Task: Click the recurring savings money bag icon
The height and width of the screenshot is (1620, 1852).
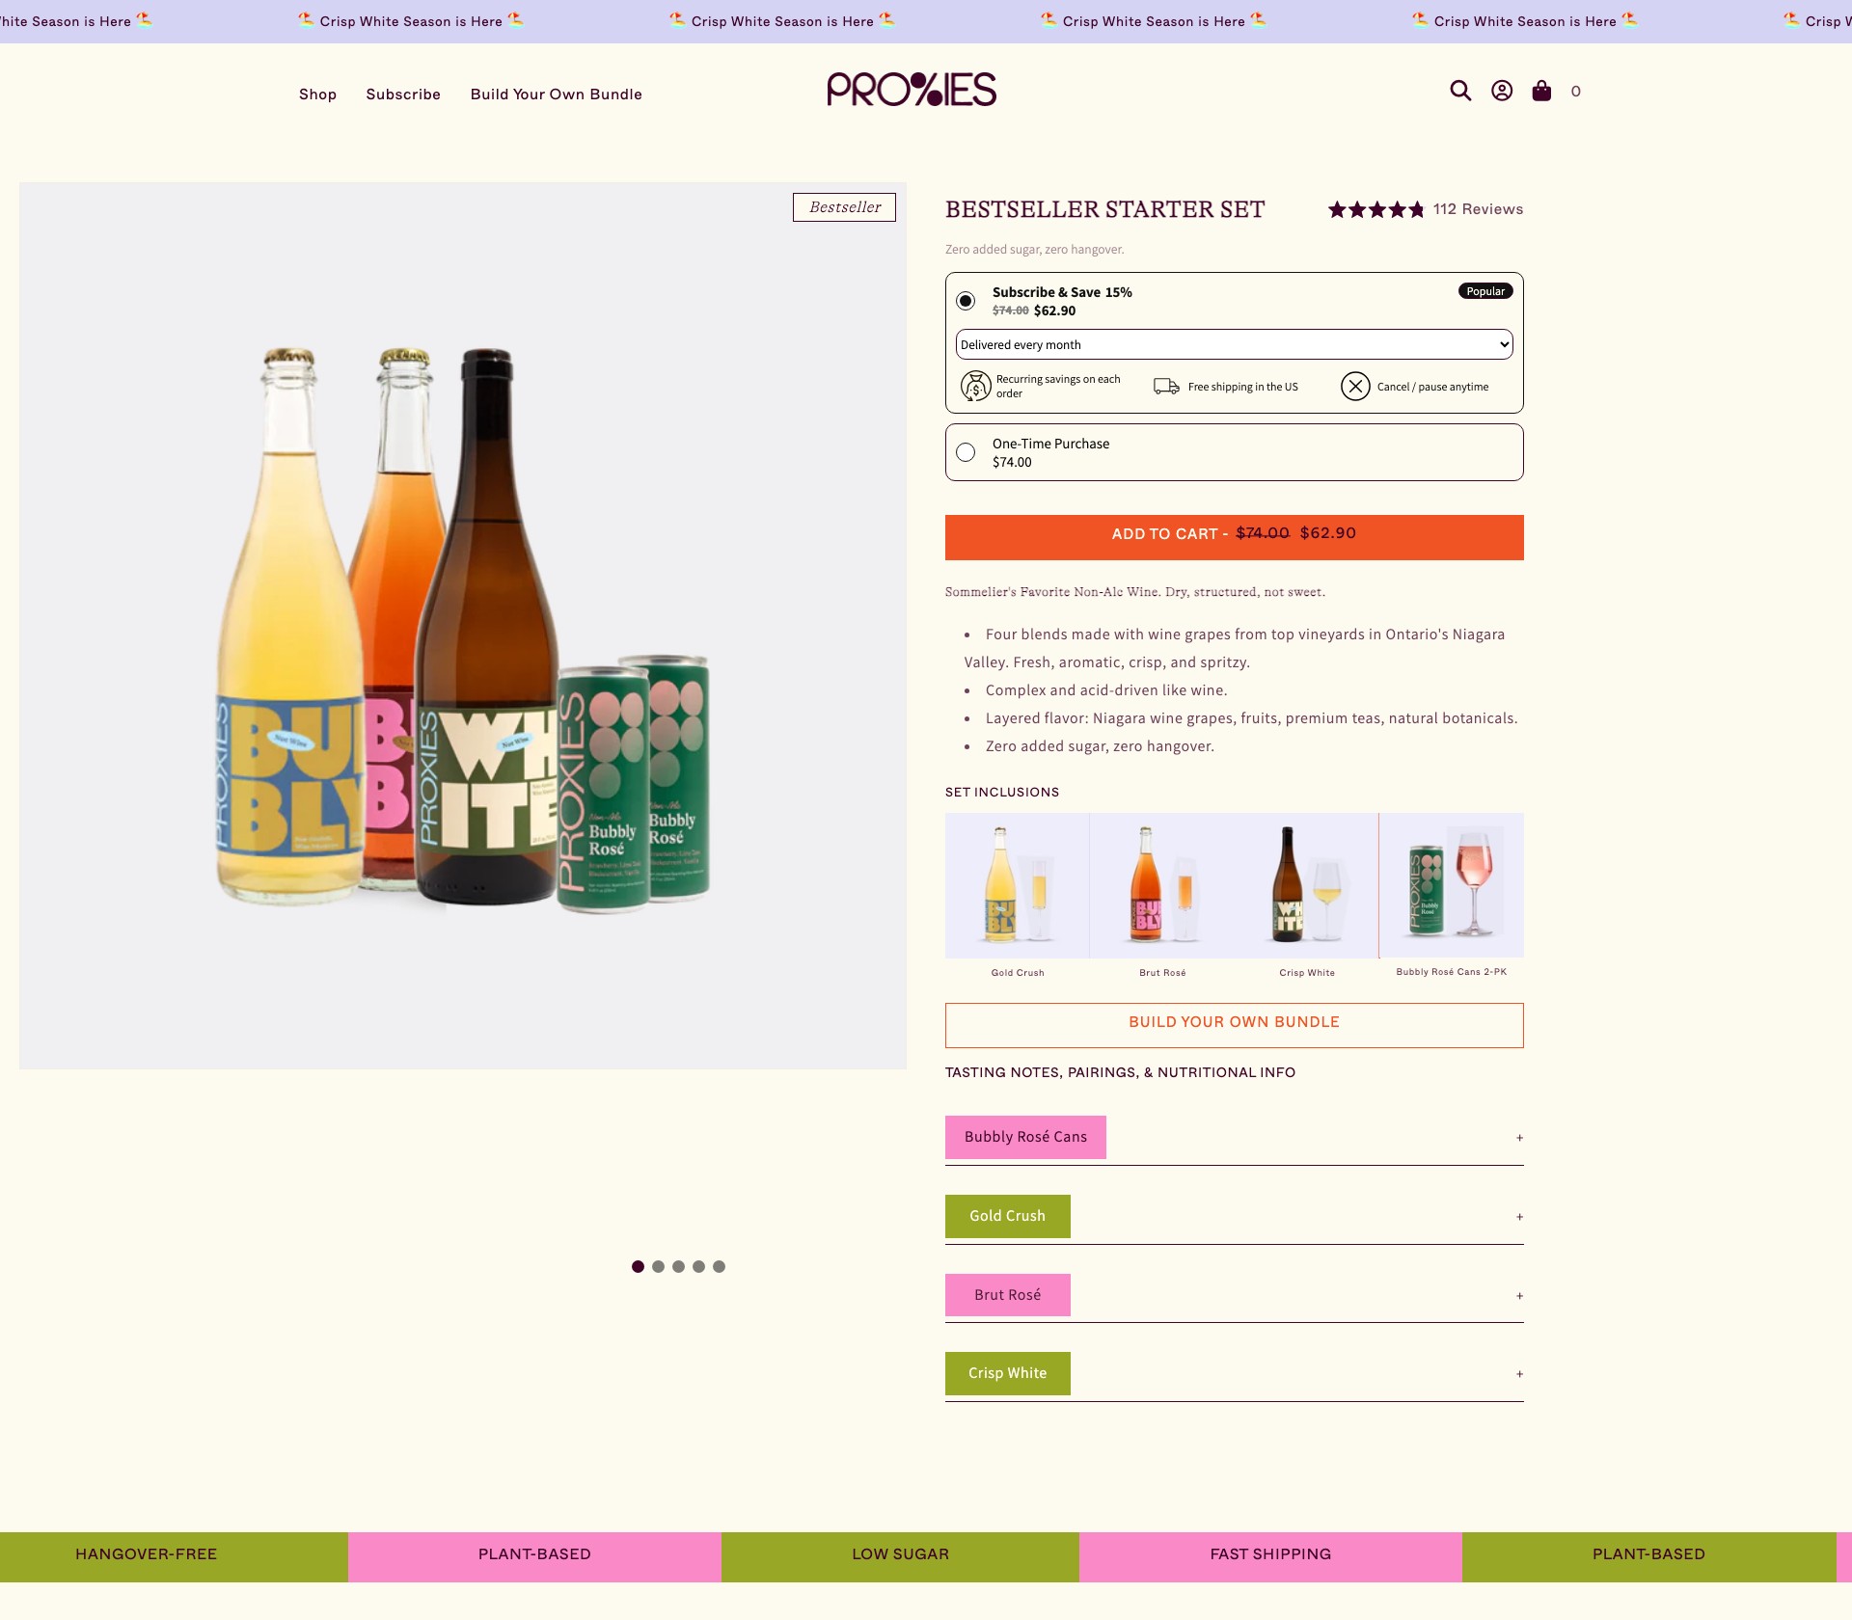Action: point(975,386)
